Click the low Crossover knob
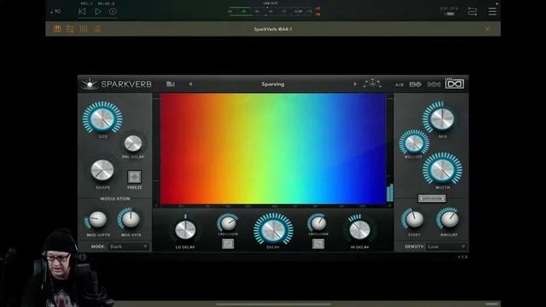This screenshot has height=307, width=546. click(228, 223)
